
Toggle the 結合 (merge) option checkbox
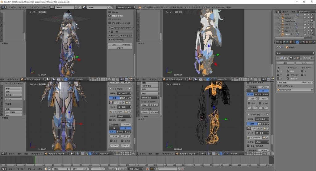tap(288, 71)
